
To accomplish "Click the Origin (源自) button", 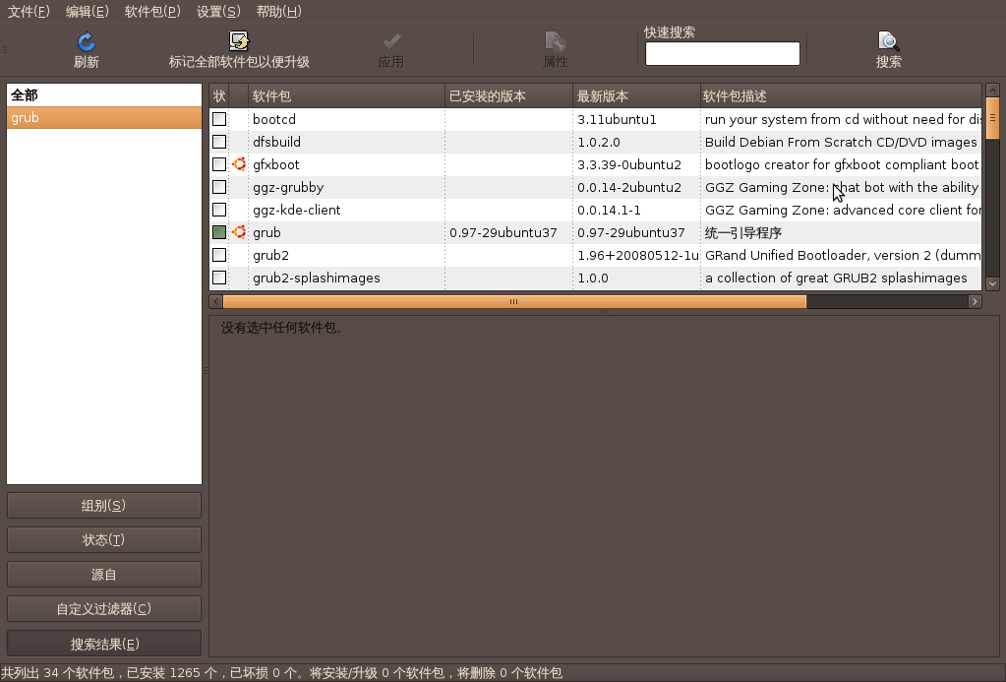I will 104,575.
